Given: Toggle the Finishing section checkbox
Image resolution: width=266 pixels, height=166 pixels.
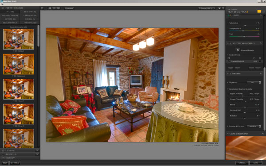Looking at the screenshot, I should 231,73.
